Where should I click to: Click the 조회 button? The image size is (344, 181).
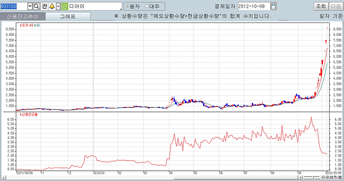point(321,6)
